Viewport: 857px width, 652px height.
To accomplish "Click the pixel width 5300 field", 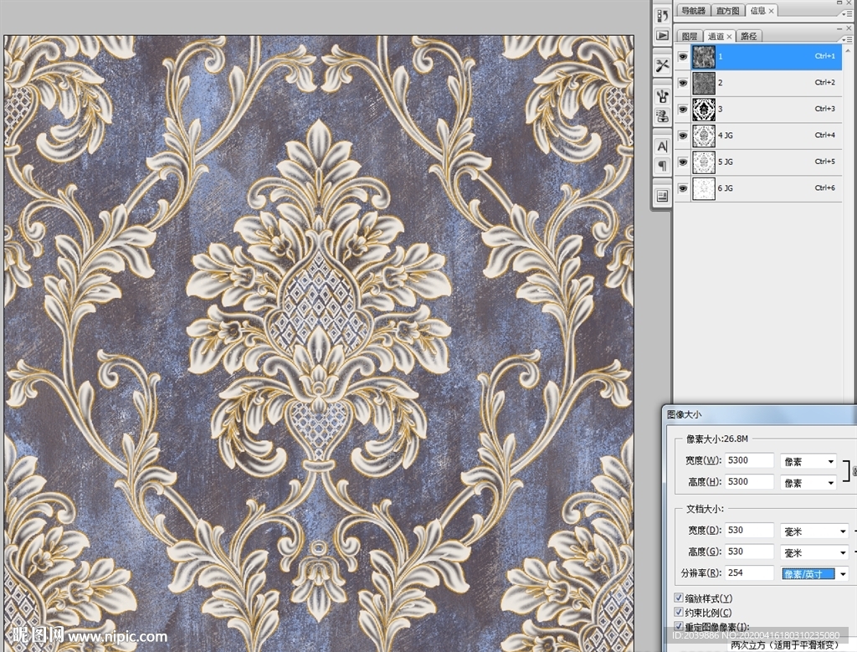I will pos(749,460).
